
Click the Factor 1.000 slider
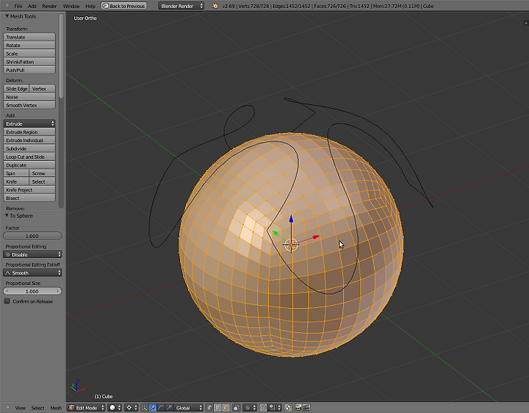(x=33, y=236)
